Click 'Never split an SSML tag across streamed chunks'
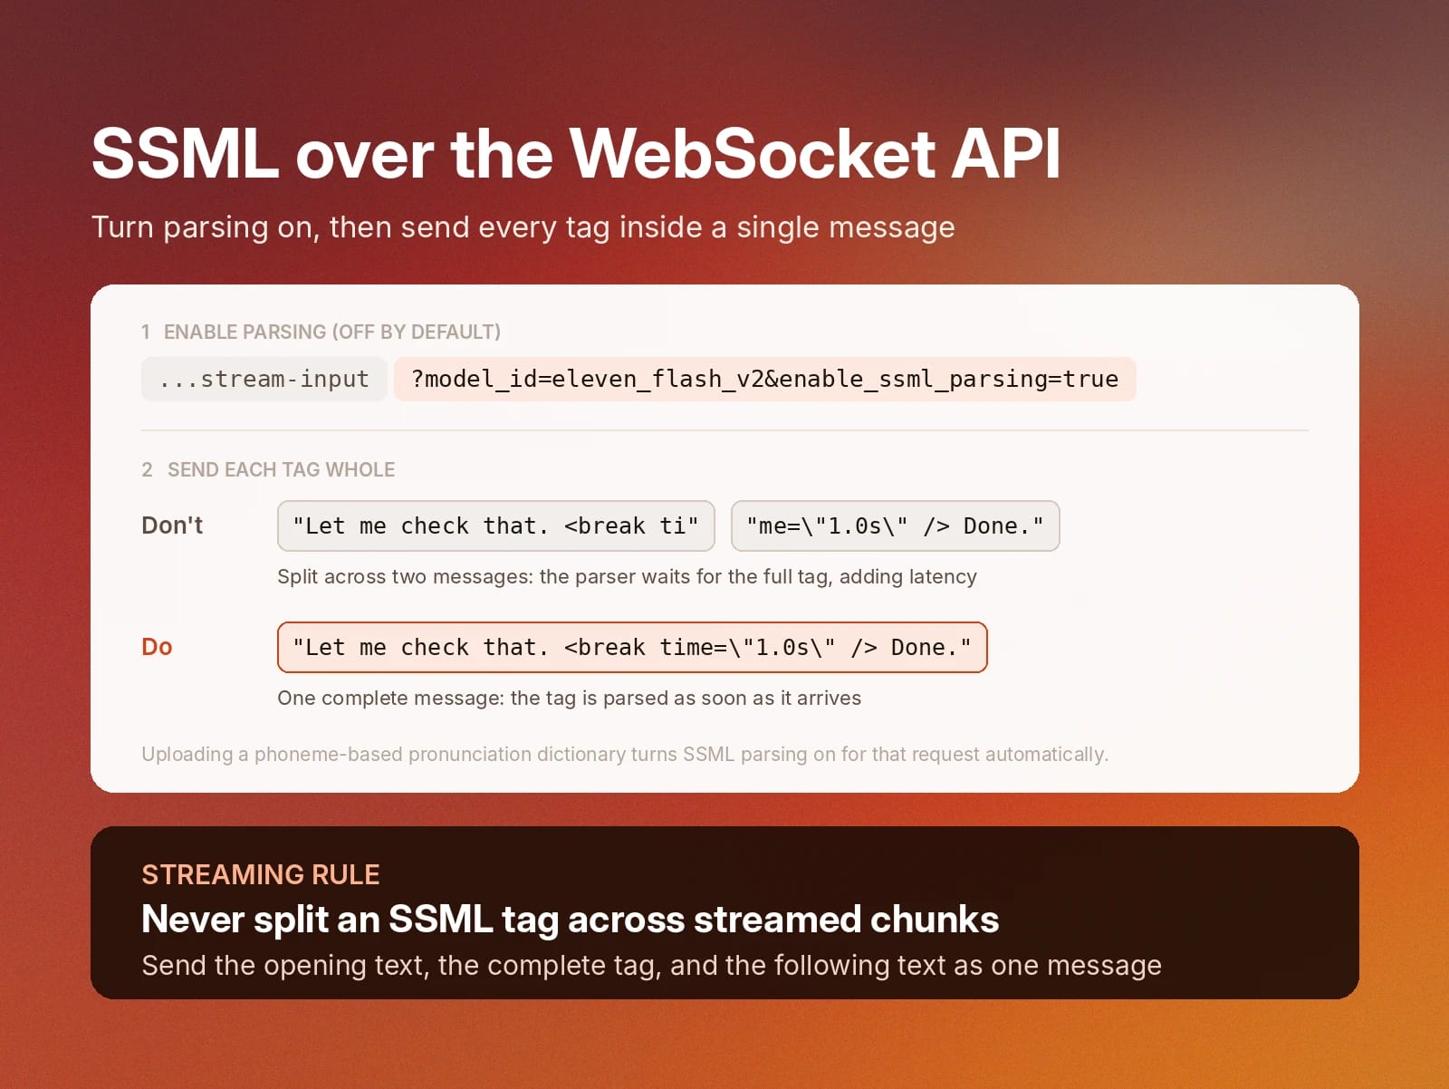This screenshot has height=1089, width=1449. 571,920
